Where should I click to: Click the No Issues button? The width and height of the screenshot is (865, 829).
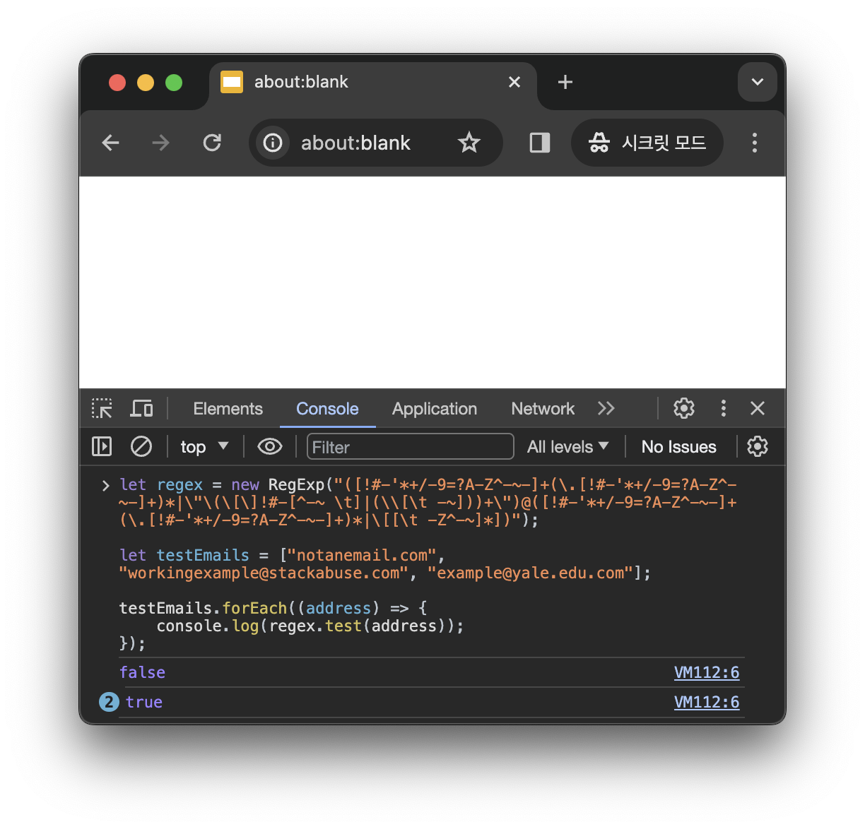point(679,446)
